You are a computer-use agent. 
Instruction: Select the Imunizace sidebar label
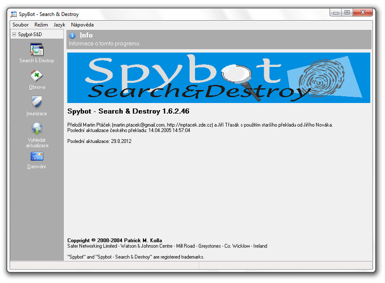pyautogui.click(x=37, y=114)
